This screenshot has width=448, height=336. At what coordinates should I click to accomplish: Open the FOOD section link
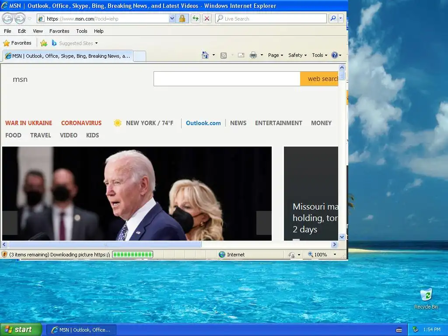[x=13, y=135]
